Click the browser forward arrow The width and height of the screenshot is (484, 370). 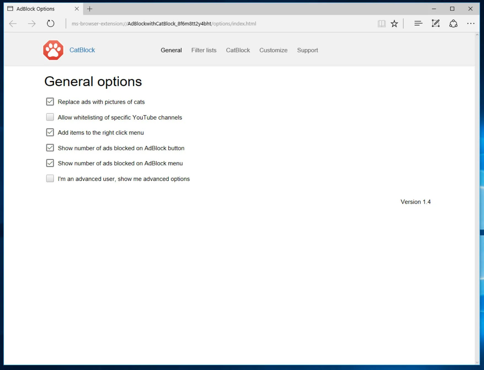(x=32, y=24)
